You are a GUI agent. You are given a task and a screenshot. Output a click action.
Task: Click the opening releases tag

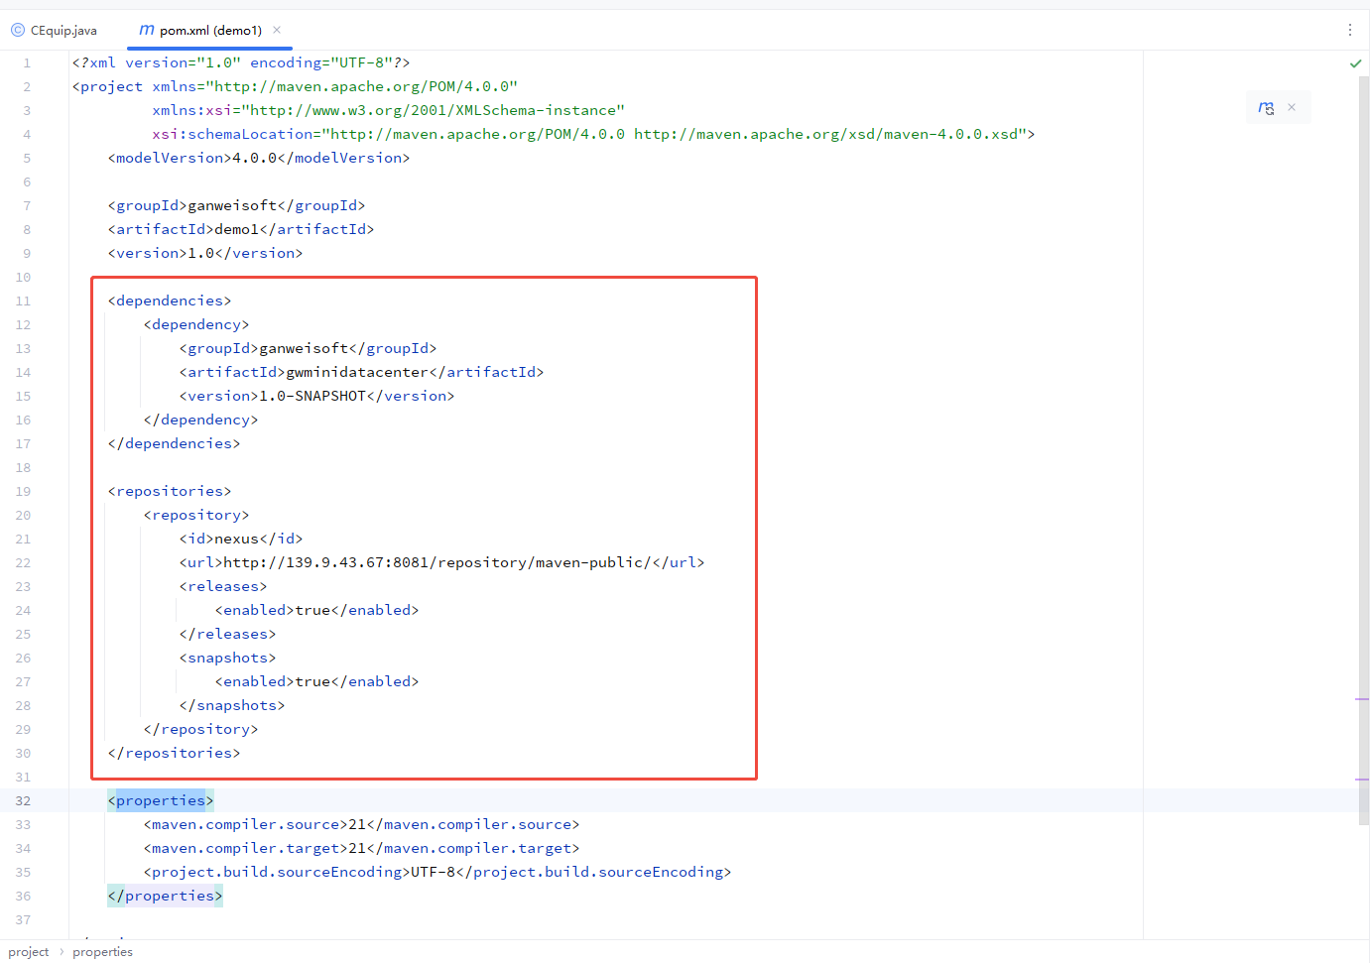(x=223, y=586)
